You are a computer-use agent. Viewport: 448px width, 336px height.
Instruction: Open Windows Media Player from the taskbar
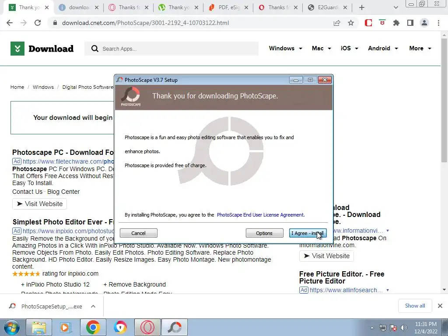point(65,327)
